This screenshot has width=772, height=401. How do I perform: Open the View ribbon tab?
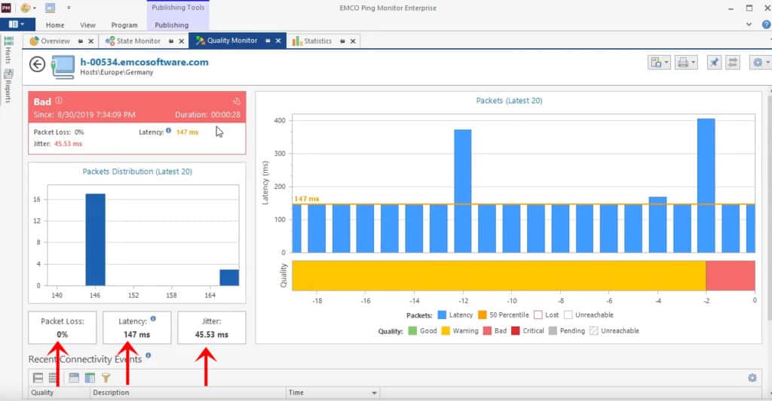(87, 25)
